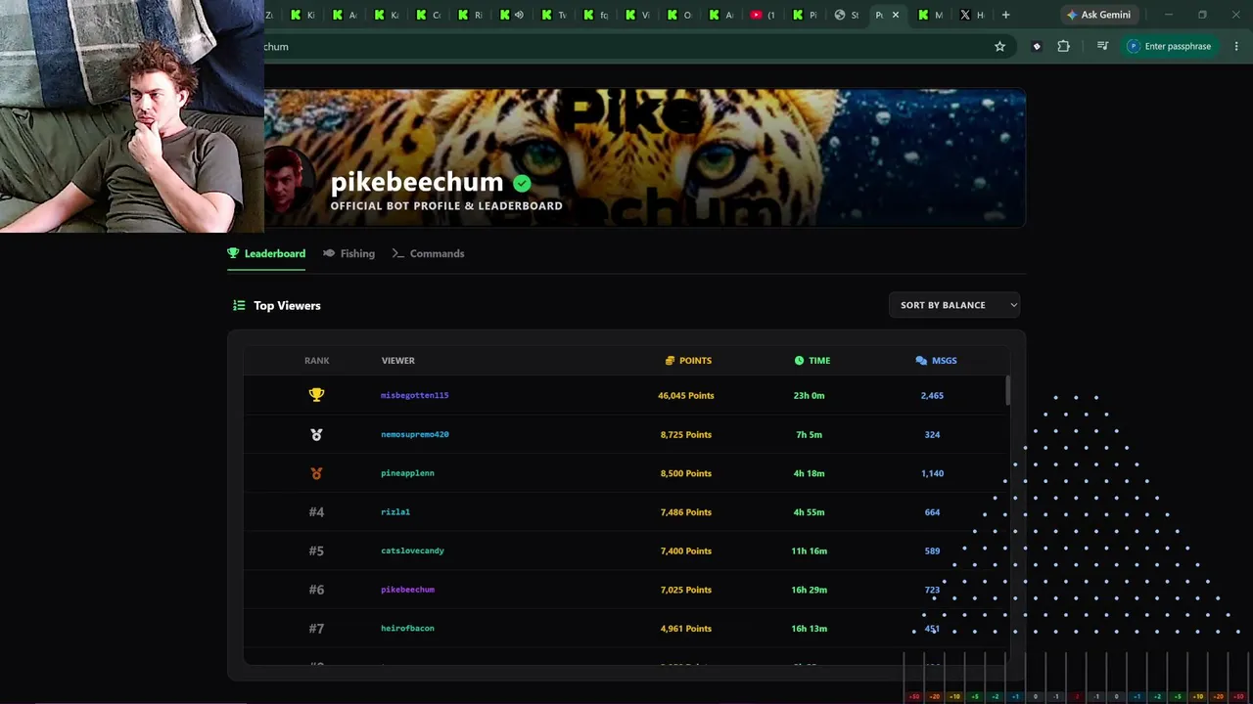The image size is (1253, 704).
Task: Click the '7h 5m' time cell
Action: pyautogui.click(x=810, y=434)
